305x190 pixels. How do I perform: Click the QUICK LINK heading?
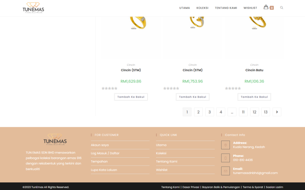(169, 135)
